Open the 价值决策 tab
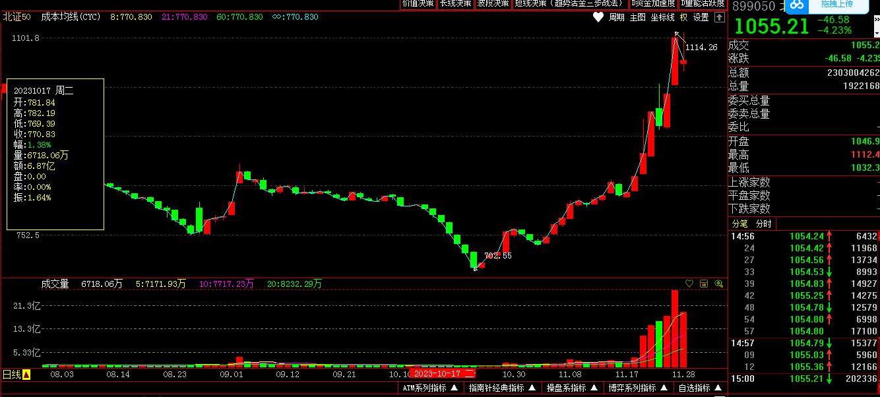880x397 pixels. pos(418,3)
